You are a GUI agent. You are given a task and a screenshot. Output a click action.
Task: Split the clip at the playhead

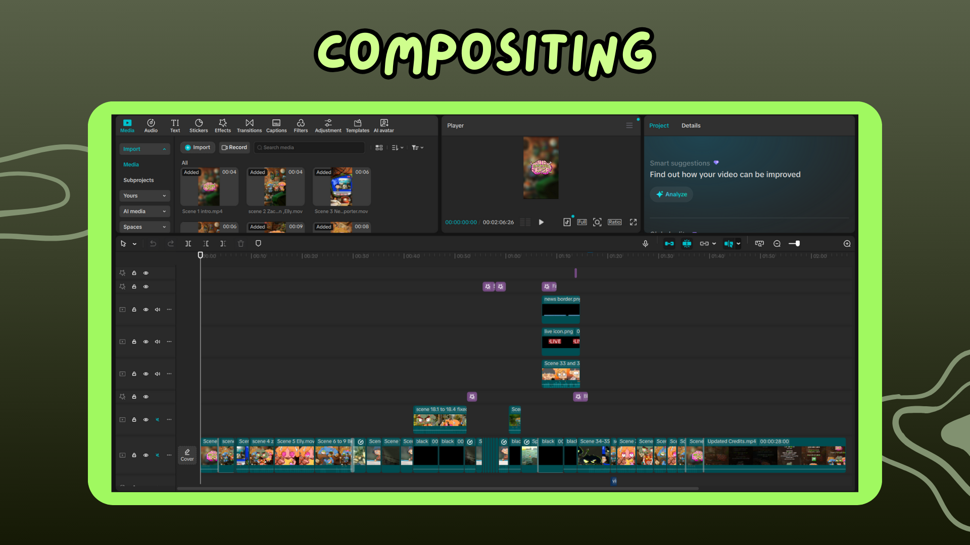pos(188,244)
